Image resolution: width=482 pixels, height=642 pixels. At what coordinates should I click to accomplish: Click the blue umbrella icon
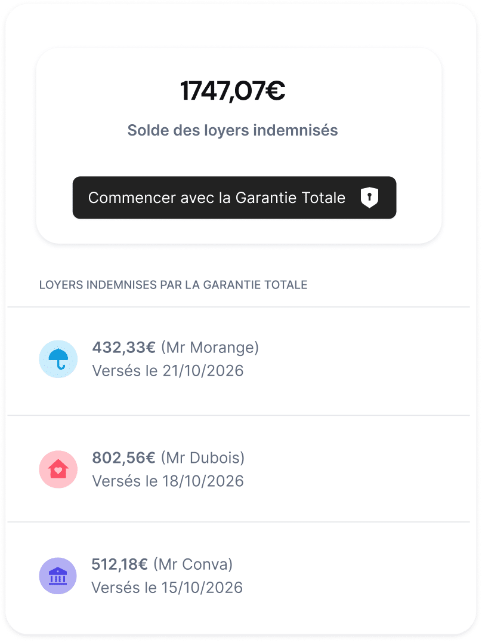coord(58,359)
